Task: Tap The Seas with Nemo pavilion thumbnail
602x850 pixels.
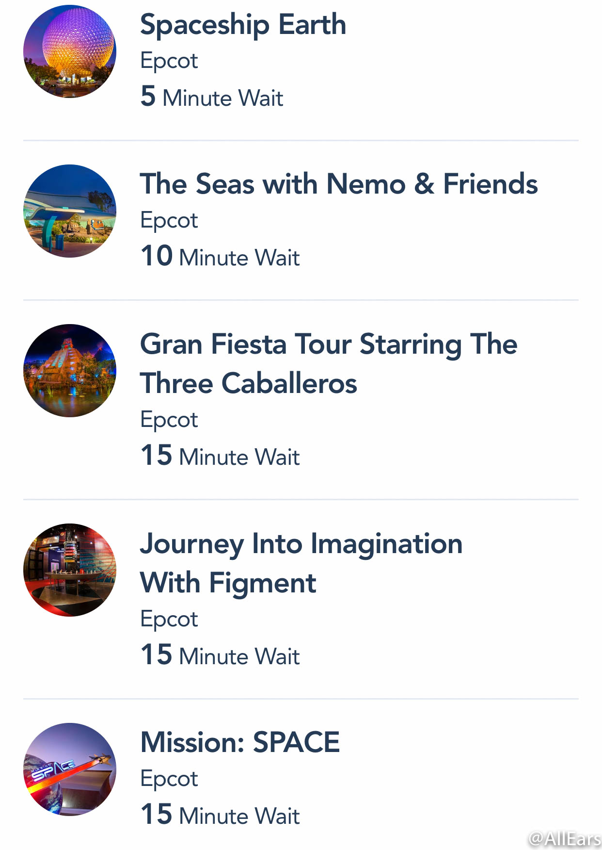Action: 70,211
